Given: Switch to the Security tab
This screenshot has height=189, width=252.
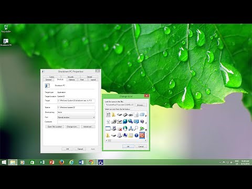Looking at the screenshot, I should [x=70, y=77].
